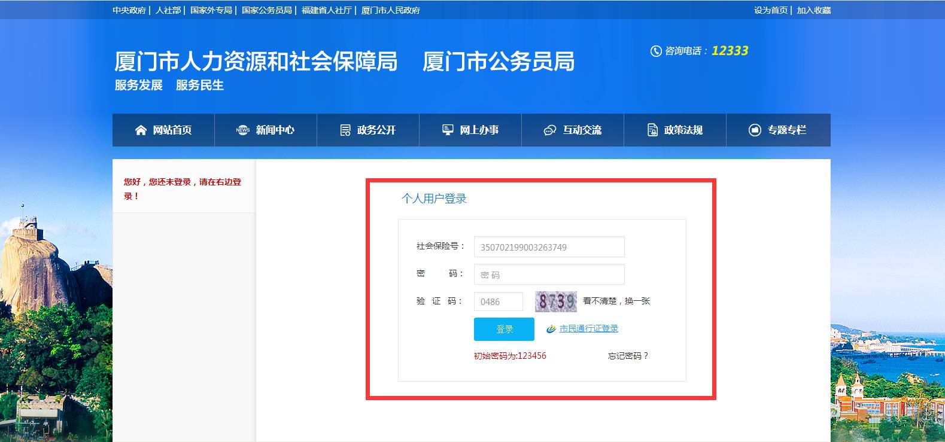Viewport: 945px width, 442px height.
Task: Click the 忘记密码？ link
Action: [x=628, y=356]
